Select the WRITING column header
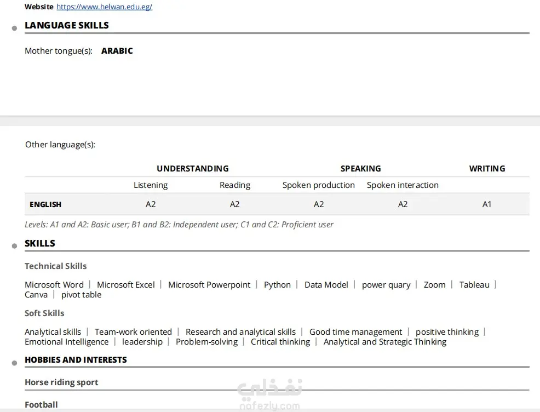Screen dimensions: 540x412 pyautogui.click(x=487, y=168)
